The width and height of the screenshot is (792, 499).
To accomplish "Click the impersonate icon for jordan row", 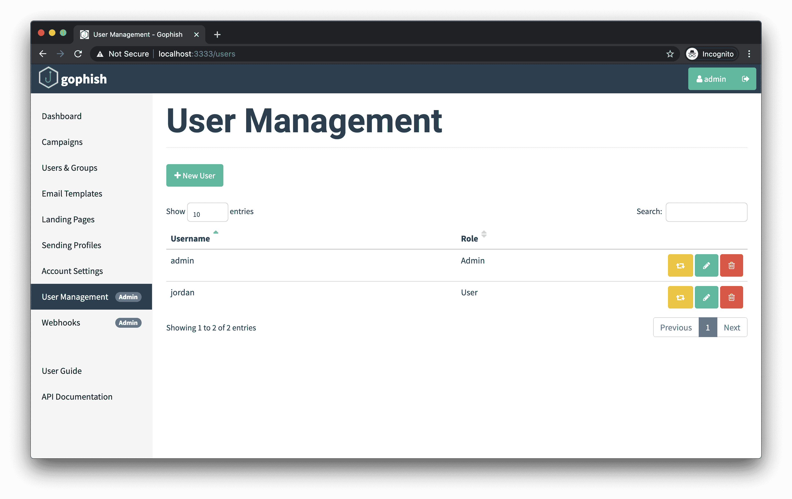I will pyautogui.click(x=680, y=297).
